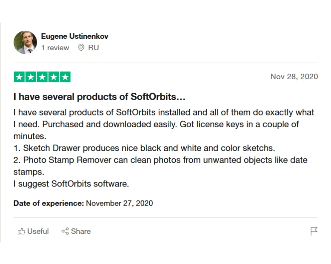331x264 pixels.
Task: Click the fifth green star
Action: [x=65, y=77]
